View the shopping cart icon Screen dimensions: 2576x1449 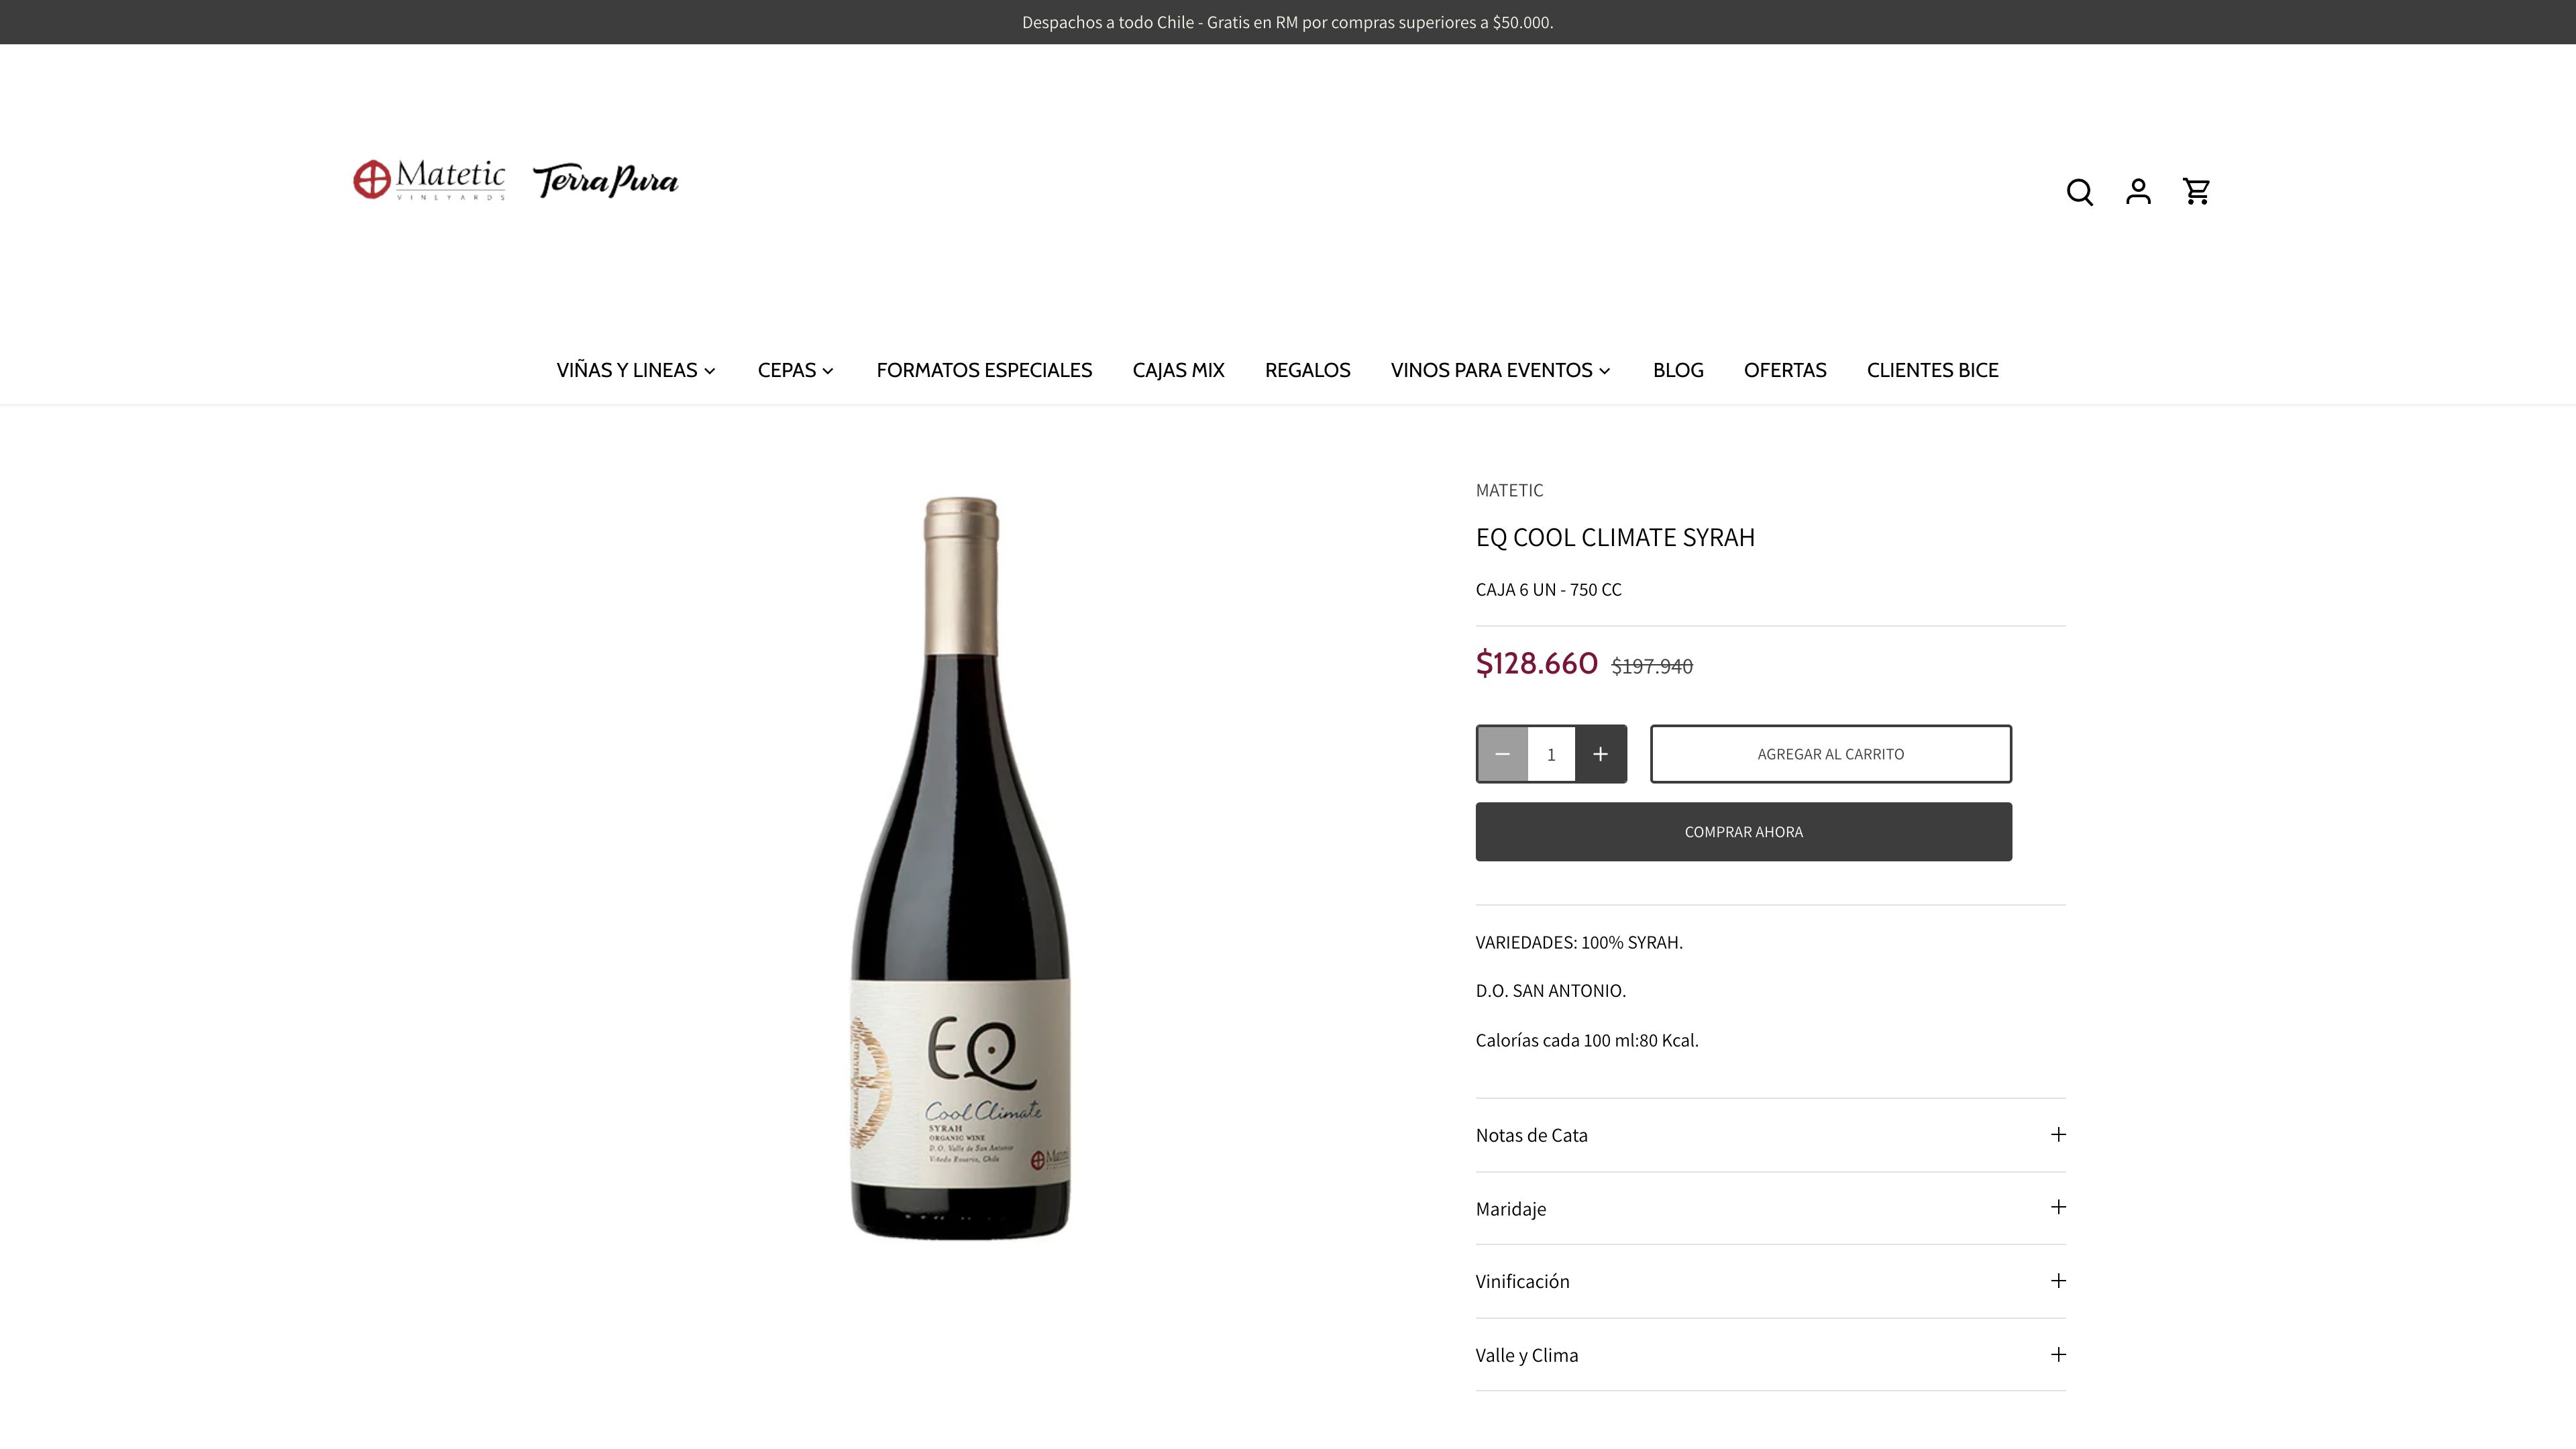[x=2196, y=191]
